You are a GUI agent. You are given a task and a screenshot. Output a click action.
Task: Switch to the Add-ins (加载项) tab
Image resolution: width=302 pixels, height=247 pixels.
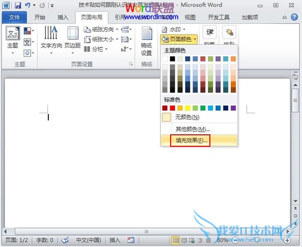(x=250, y=17)
